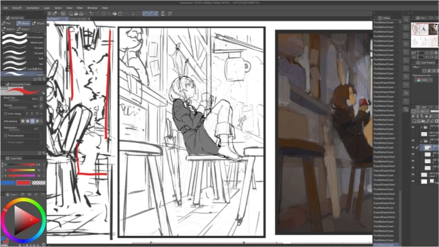Click the Navigator thumbnail preview
Viewport: 439px width, 247px height.
pyautogui.click(x=424, y=35)
